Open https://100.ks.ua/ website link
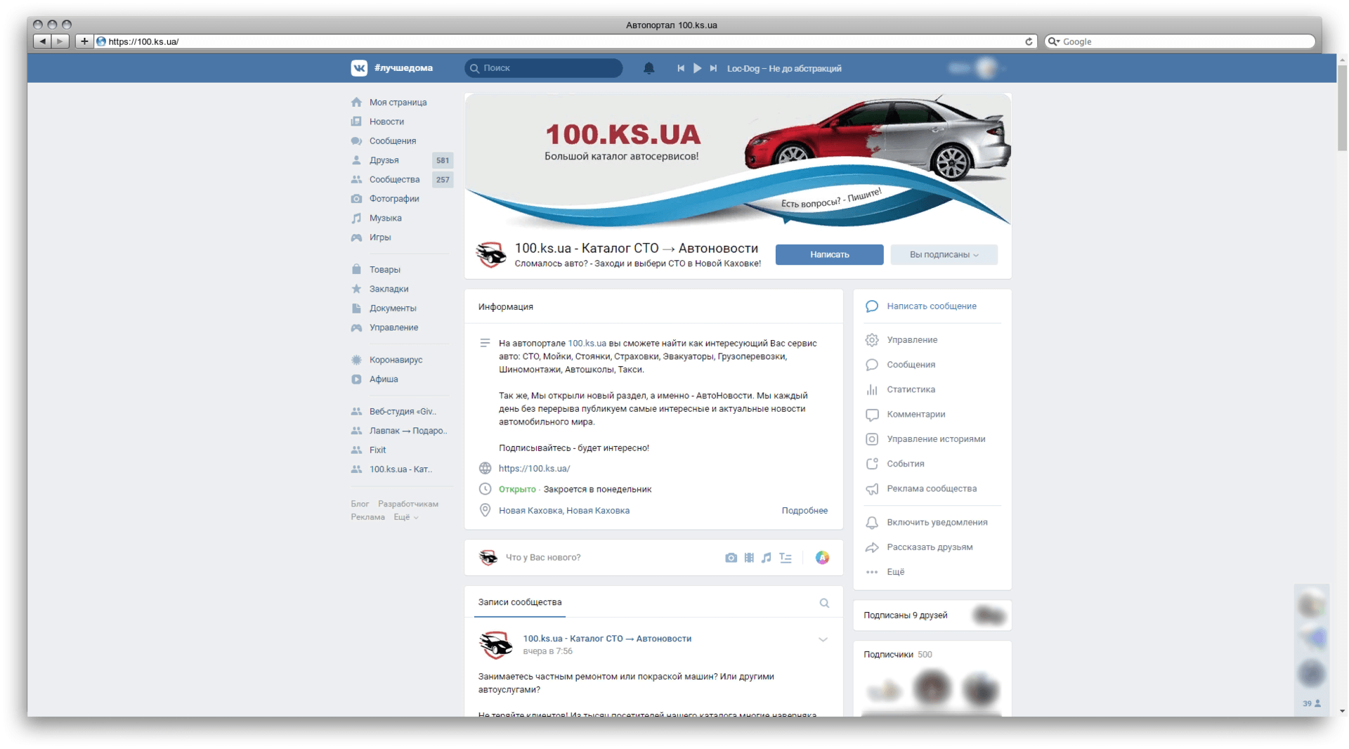The width and height of the screenshot is (1349, 749). [x=534, y=469]
